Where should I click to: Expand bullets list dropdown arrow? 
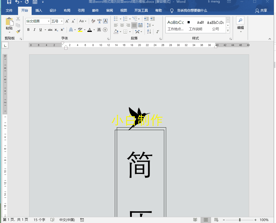tap(120, 19)
